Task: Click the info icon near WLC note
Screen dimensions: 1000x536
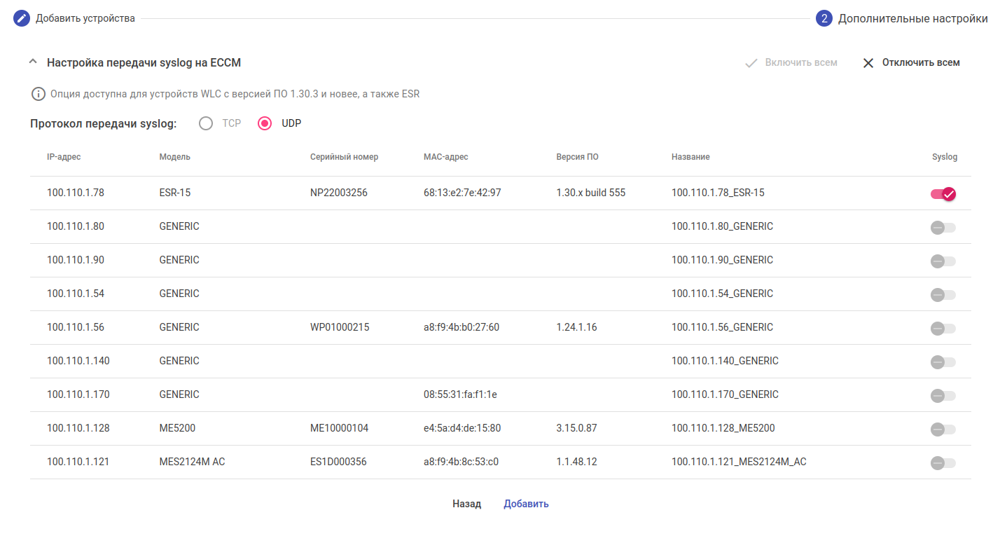Action: coord(39,94)
